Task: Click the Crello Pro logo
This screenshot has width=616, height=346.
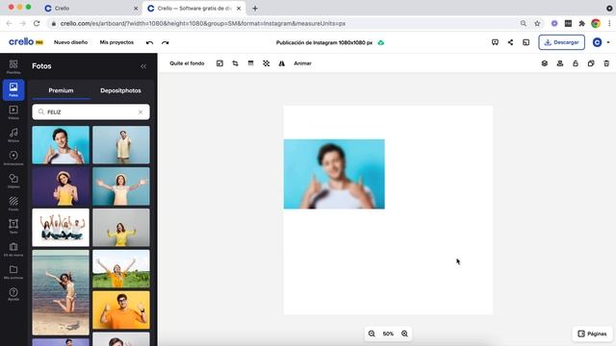Action: [x=26, y=42]
